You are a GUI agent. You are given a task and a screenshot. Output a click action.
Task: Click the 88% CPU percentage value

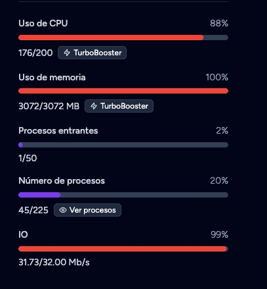pyautogui.click(x=219, y=23)
